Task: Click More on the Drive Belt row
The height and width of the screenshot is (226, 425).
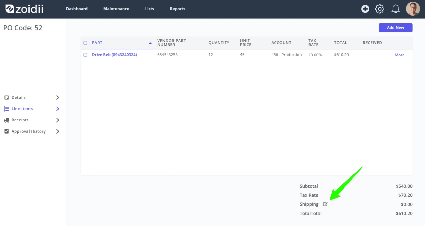Action: tap(400, 55)
